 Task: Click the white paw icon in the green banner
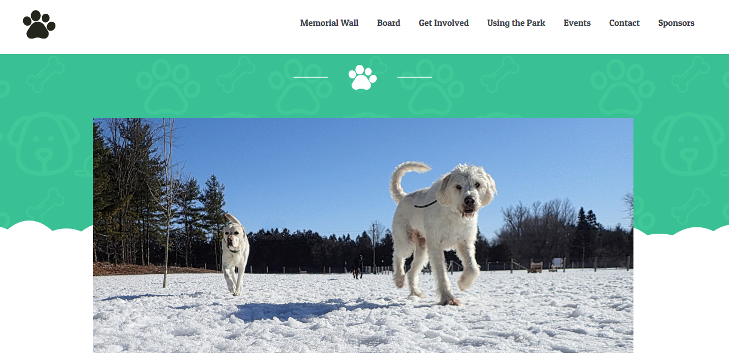point(363,78)
